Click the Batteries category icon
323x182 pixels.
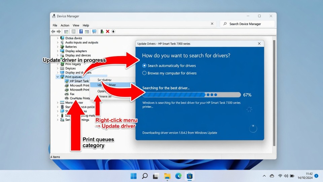pos(62,47)
